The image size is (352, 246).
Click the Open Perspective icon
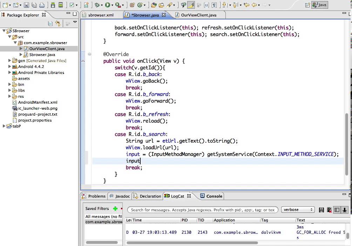click(307, 5)
